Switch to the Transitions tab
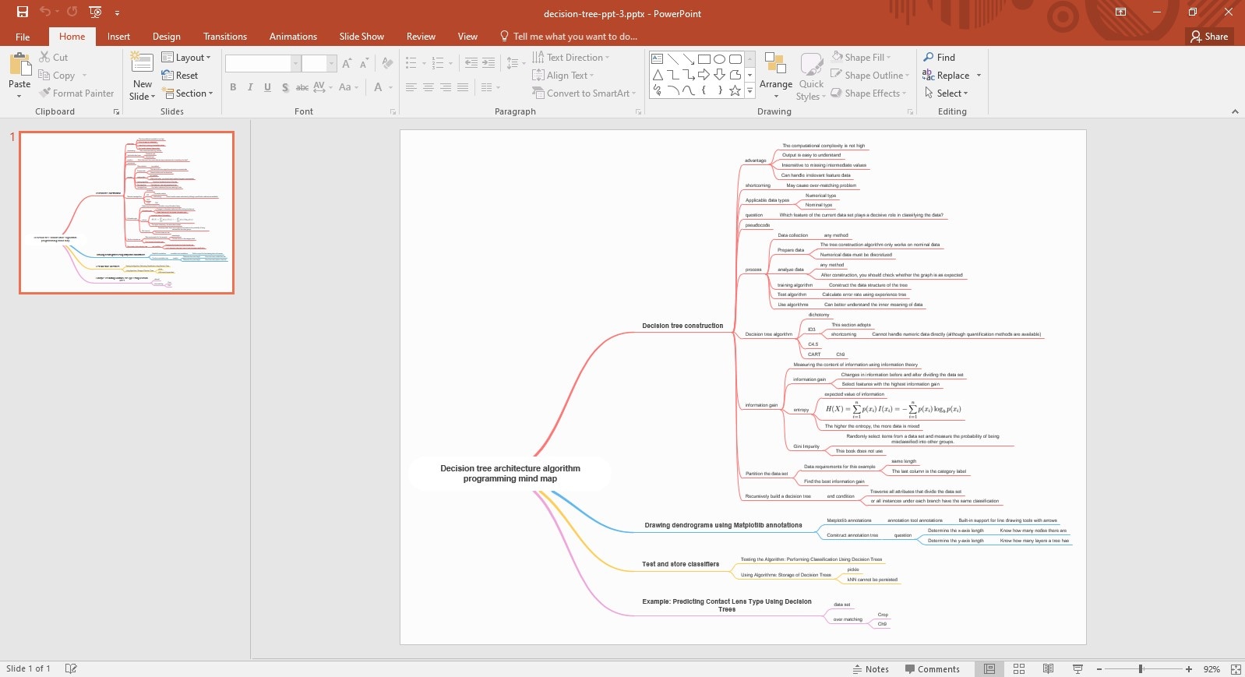The height and width of the screenshot is (677, 1245). [x=225, y=37]
